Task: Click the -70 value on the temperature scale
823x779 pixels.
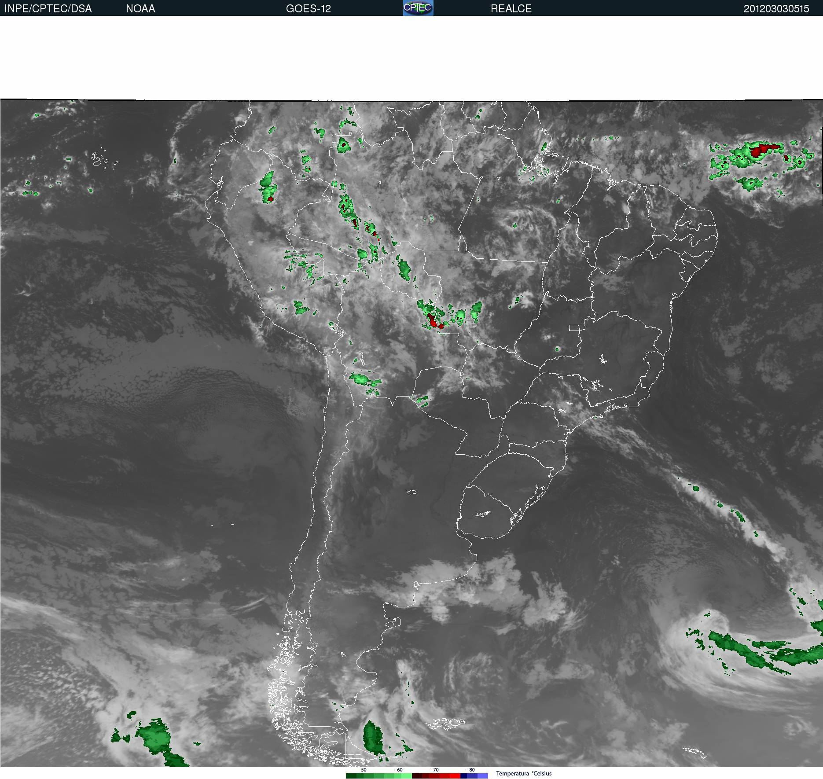Action: [435, 770]
